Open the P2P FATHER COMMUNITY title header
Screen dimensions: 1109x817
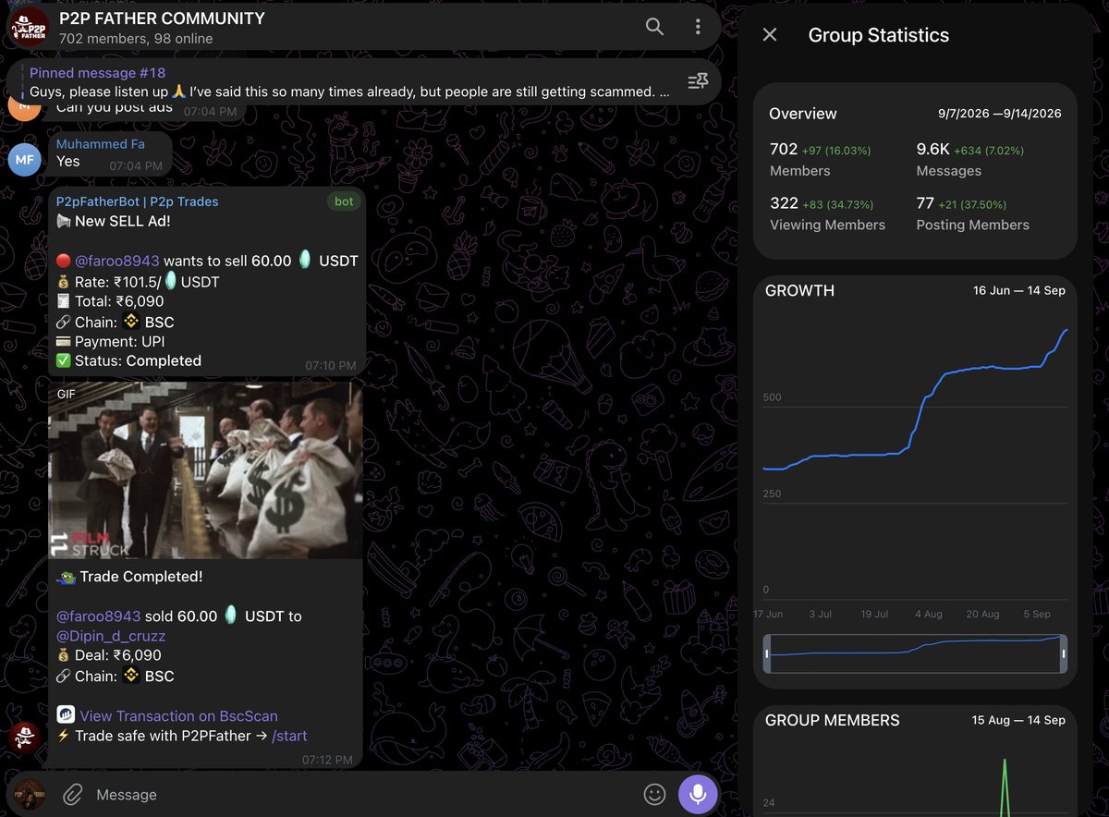(x=162, y=18)
